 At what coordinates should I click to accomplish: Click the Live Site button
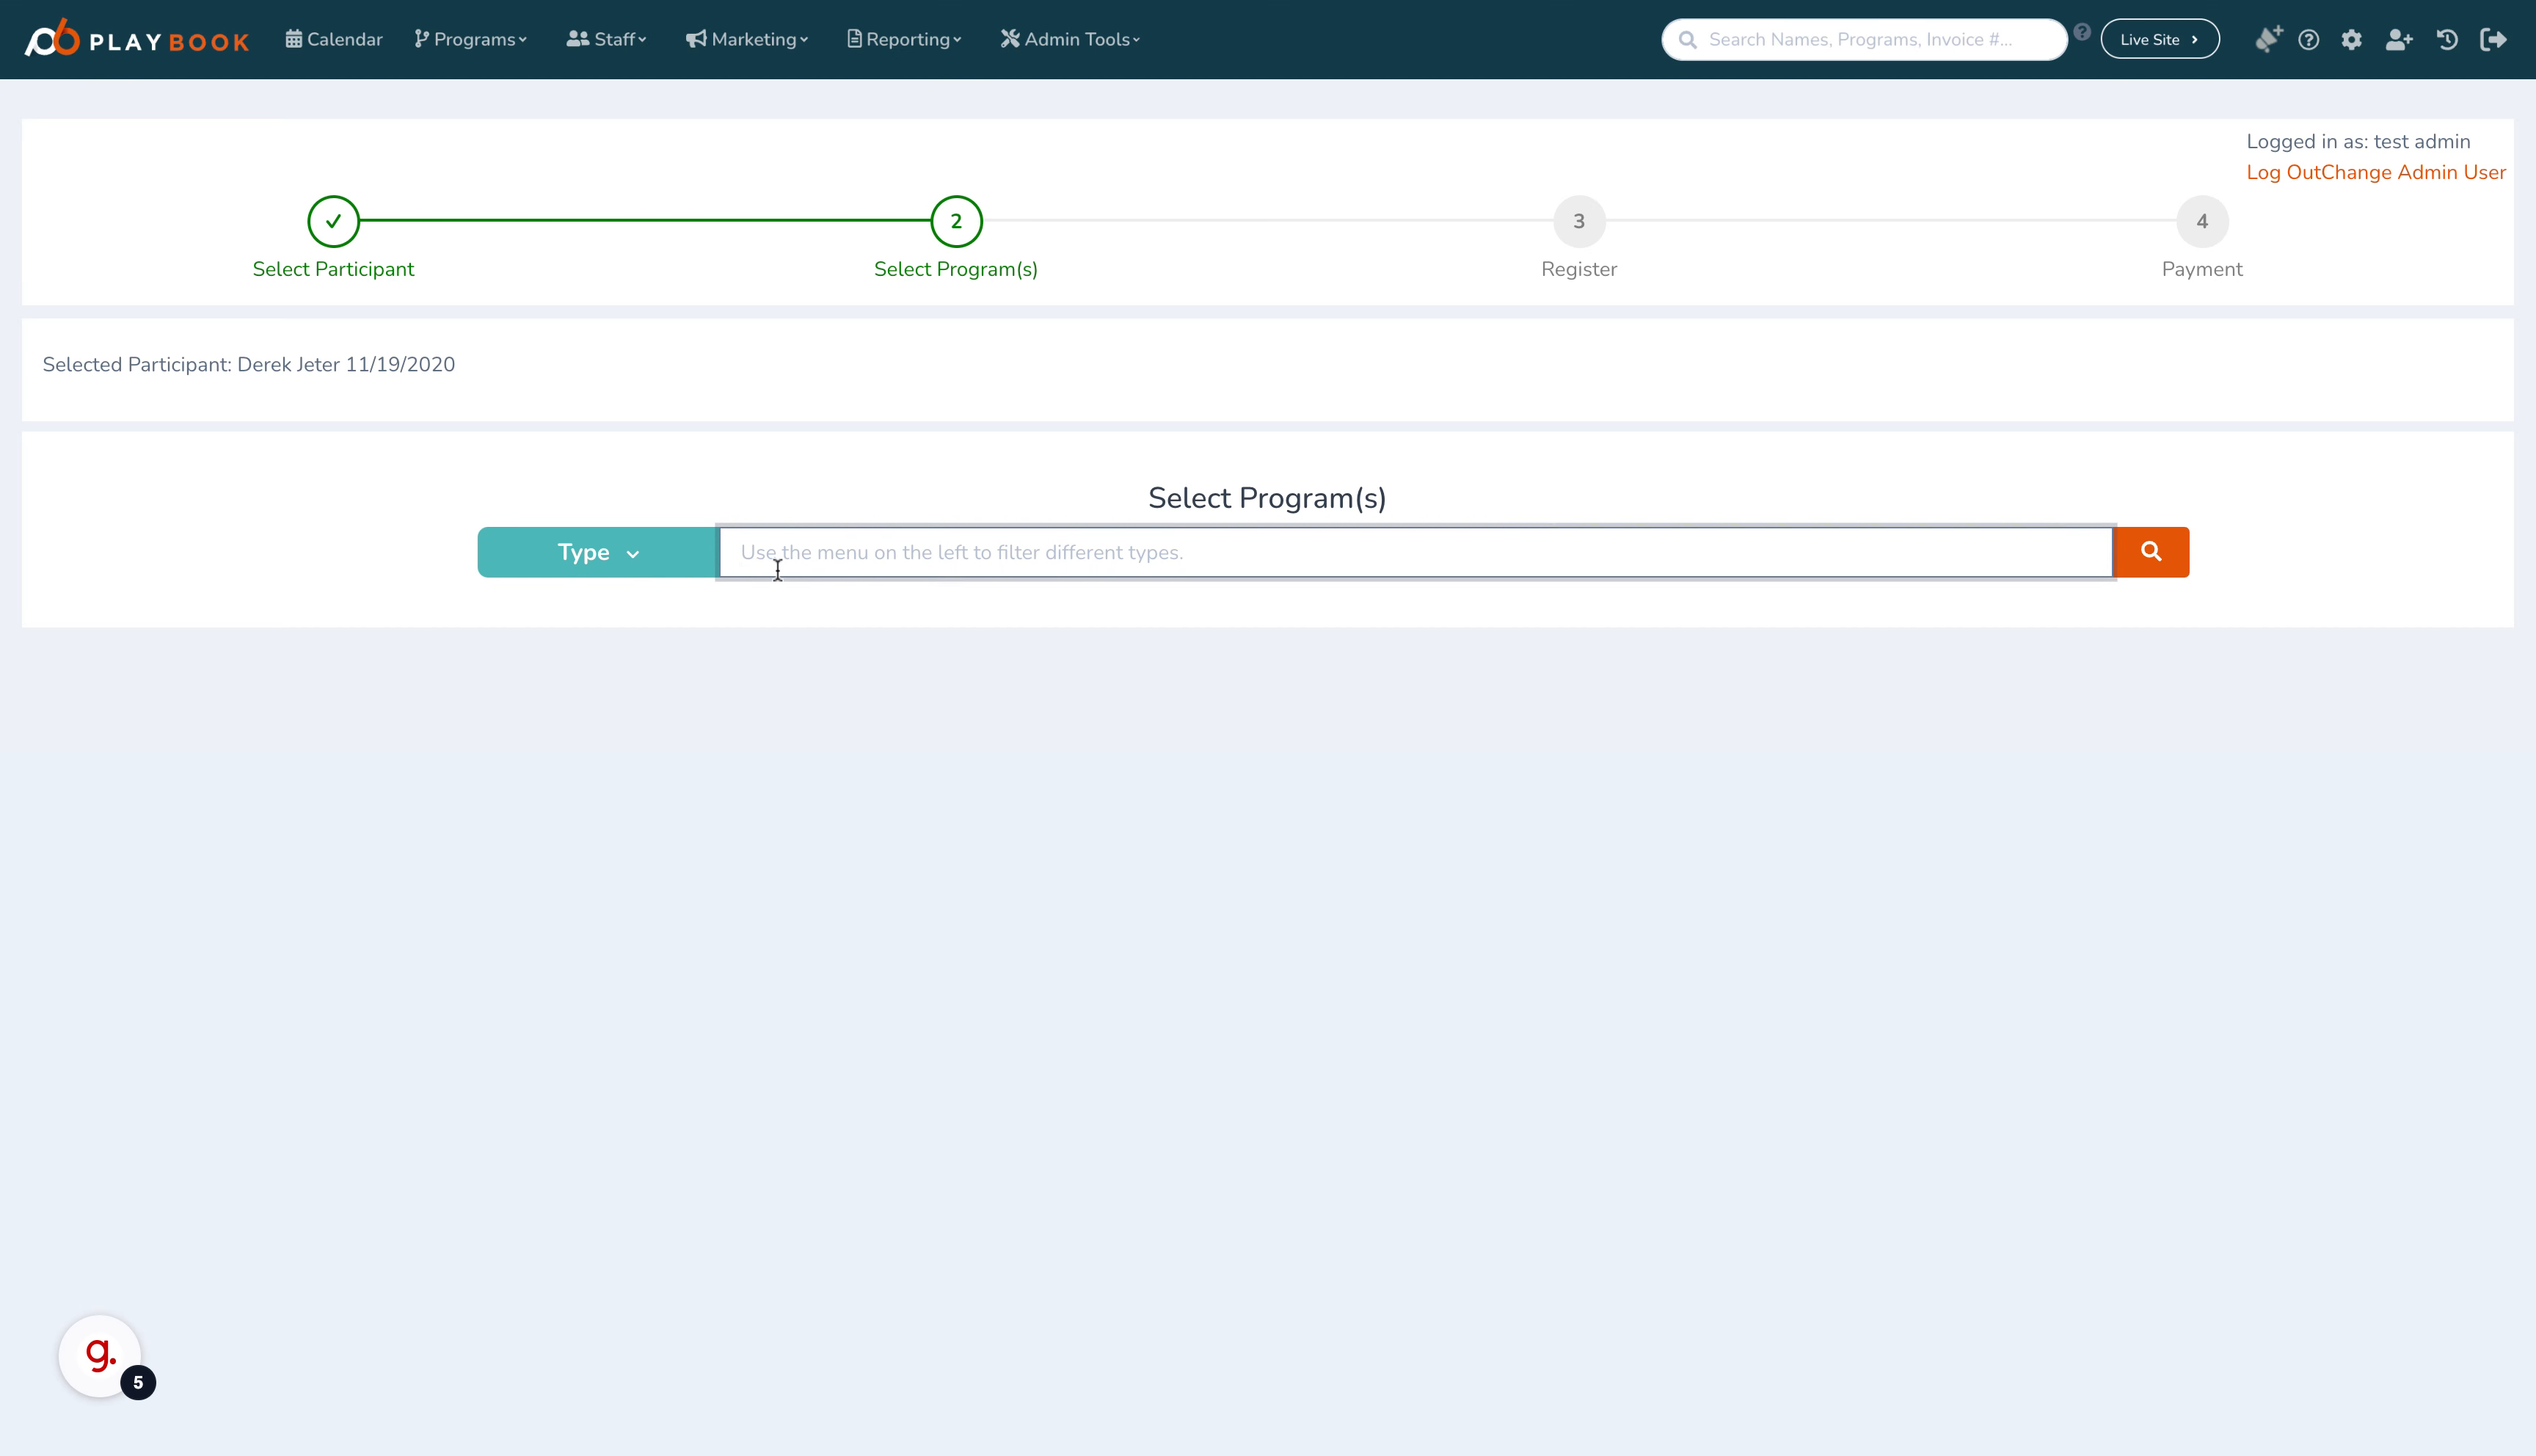2160,38
